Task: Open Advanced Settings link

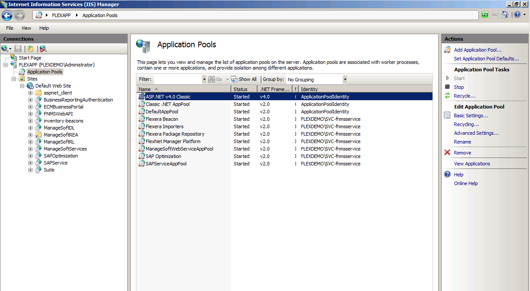Action: click(476, 133)
